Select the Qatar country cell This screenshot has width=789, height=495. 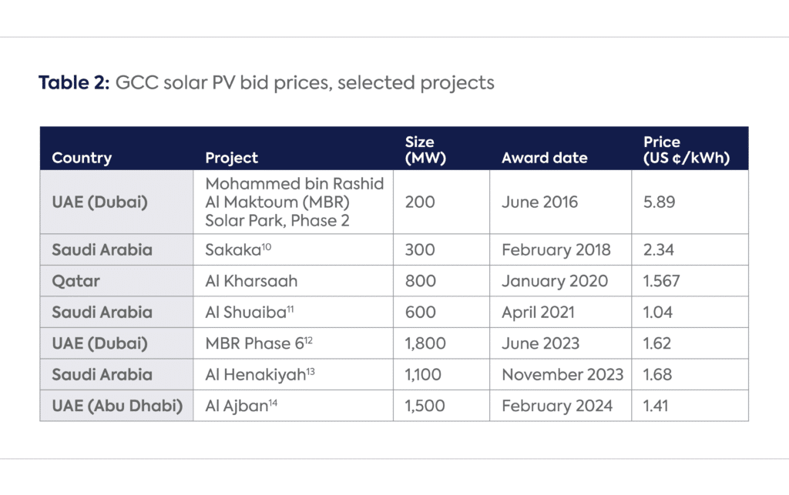click(117, 281)
